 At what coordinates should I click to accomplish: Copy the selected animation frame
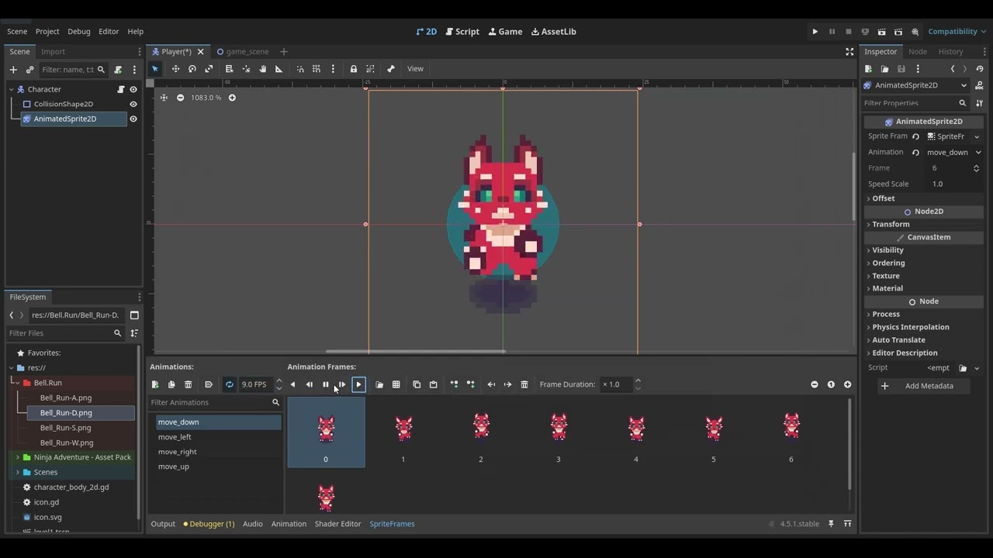point(417,384)
